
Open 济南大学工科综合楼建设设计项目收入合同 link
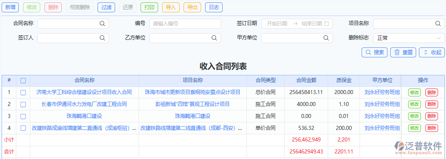[x=84, y=92]
